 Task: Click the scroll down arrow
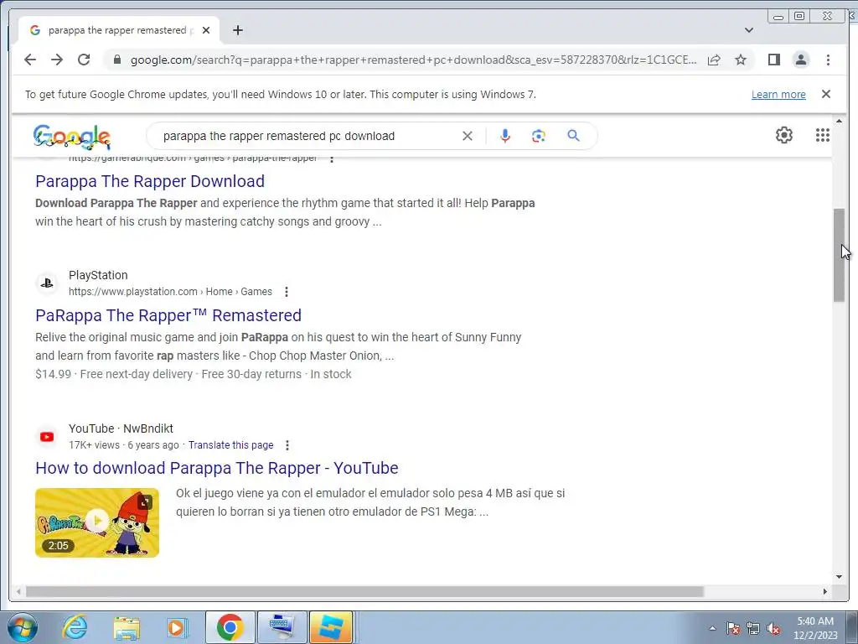(x=840, y=577)
